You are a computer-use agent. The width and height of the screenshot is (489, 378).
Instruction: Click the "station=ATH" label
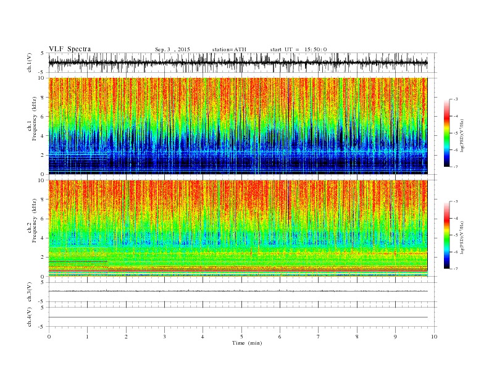click(x=229, y=49)
